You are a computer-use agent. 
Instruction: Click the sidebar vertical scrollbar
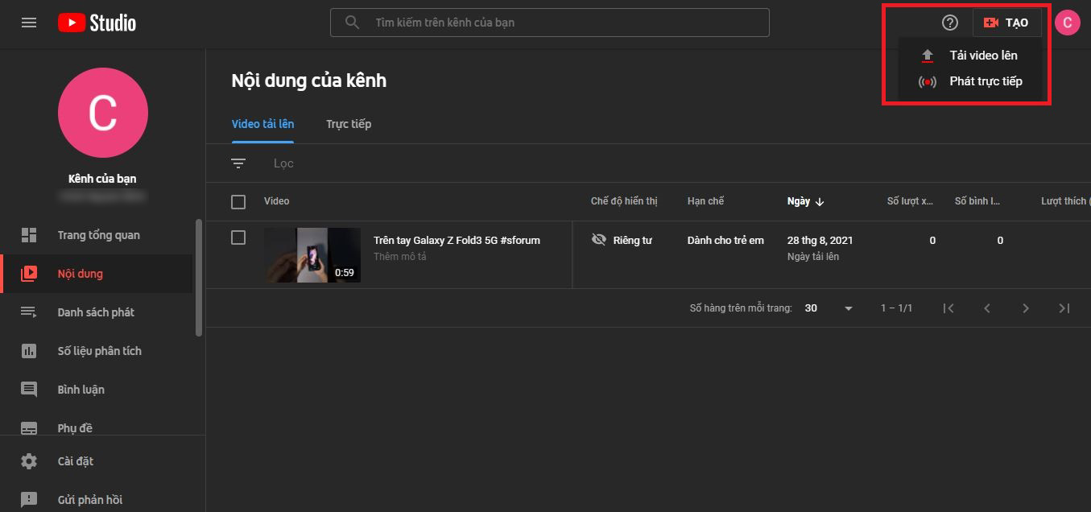pyautogui.click(x=199, y=278)
